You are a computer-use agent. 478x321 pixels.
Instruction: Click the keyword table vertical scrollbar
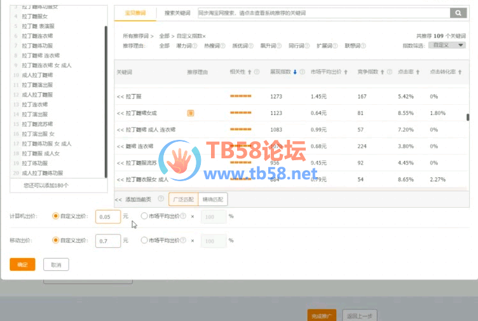tap(468, 118)
